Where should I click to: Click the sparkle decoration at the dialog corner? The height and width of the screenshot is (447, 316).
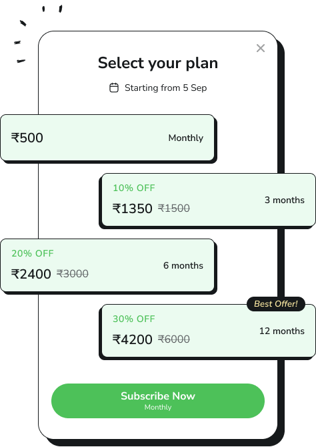38,33
